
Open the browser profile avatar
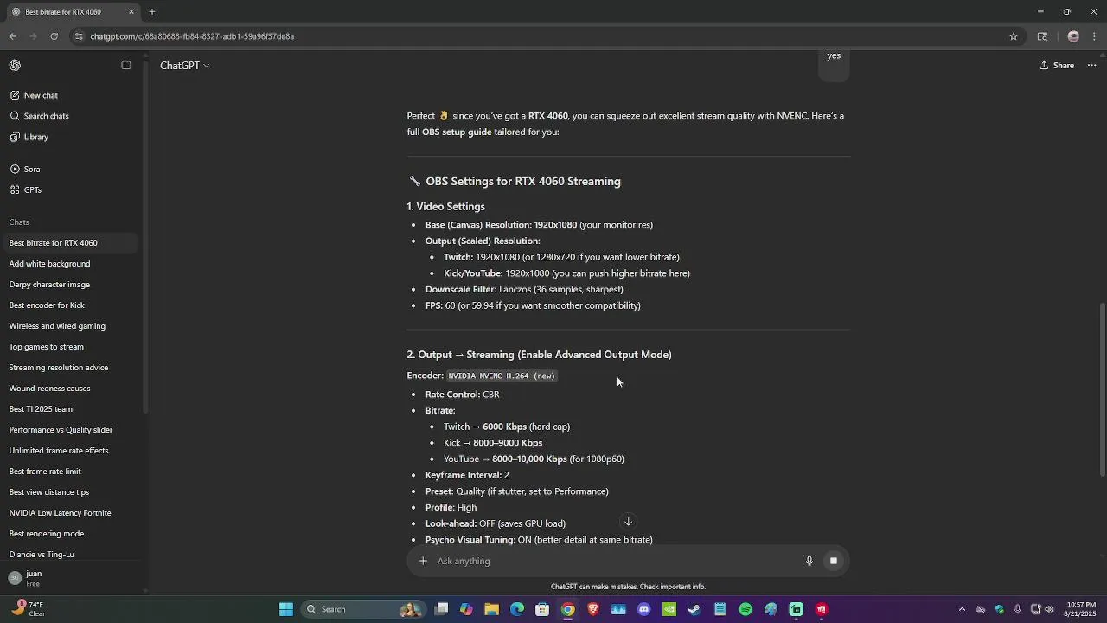tap(1073, 36)
